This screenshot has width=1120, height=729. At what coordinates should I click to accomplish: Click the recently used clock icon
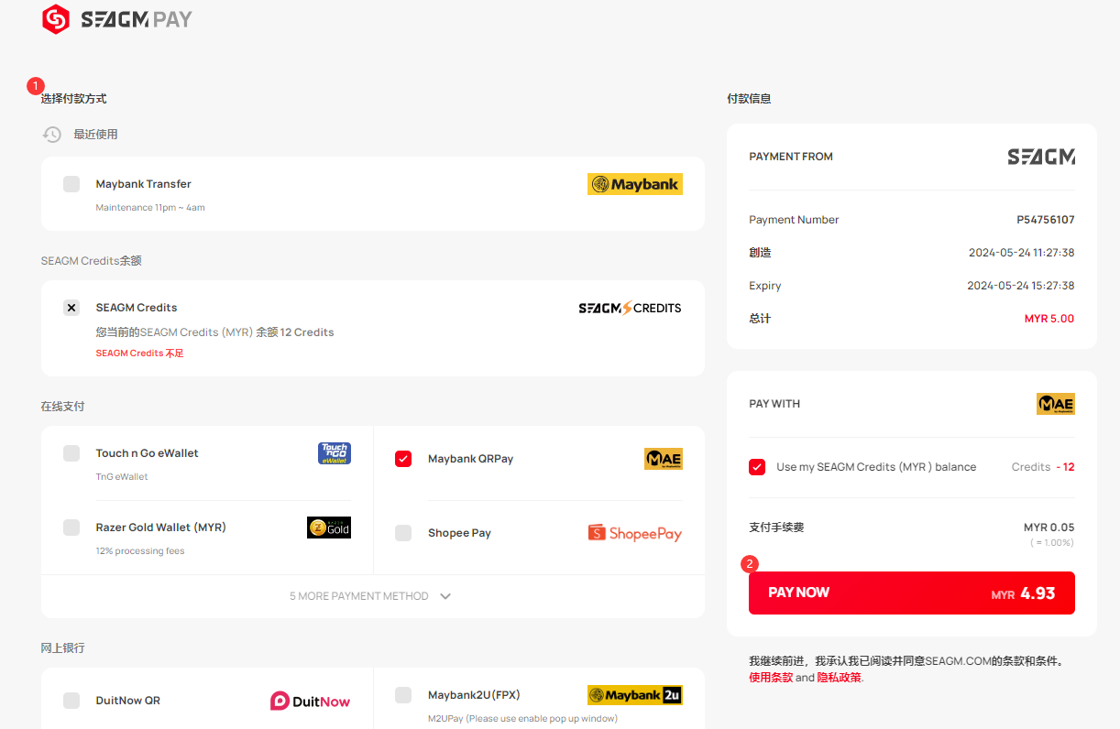(52, 135)
